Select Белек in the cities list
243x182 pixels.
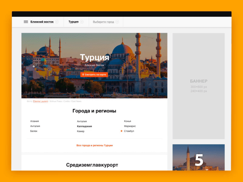[34, 131]
